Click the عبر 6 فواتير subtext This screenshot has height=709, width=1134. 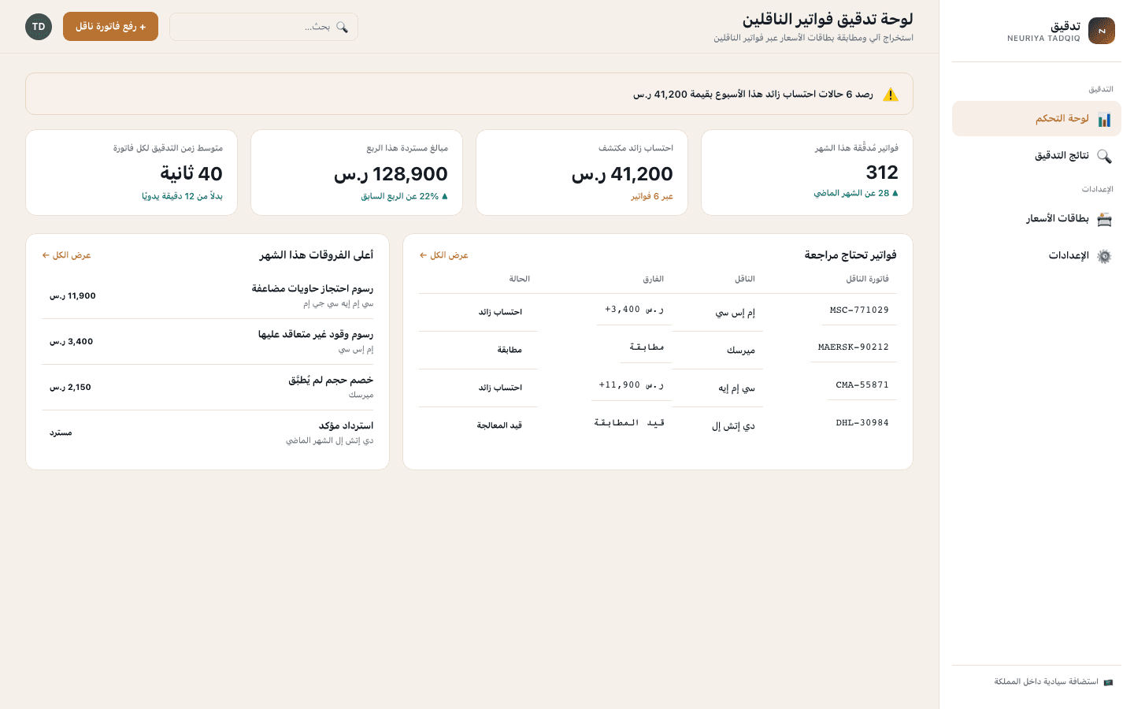pos(652,196)
